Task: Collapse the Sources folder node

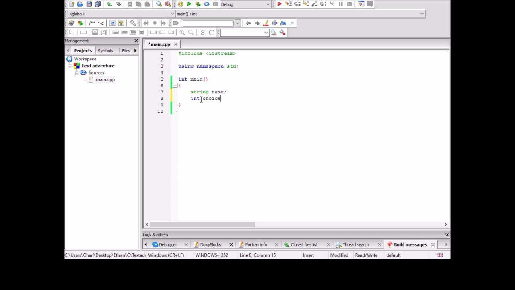Action: click(x=76, y=72)
